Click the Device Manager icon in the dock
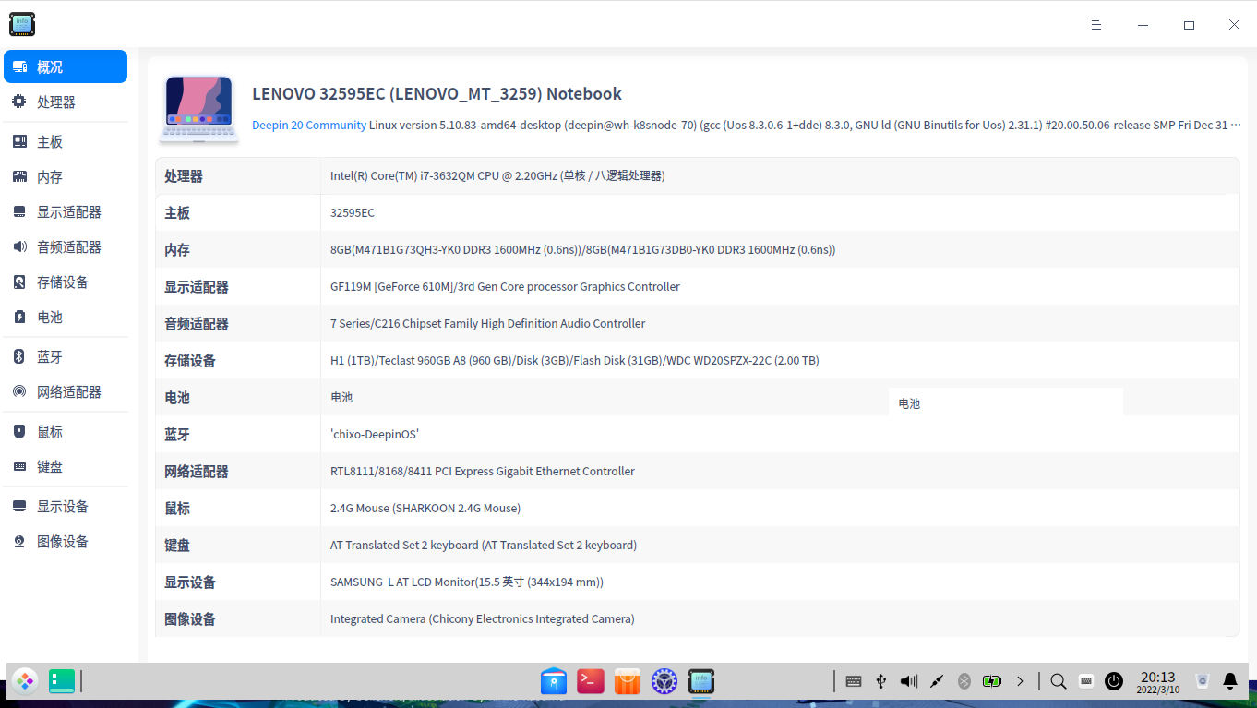 click(x=701, y=681)
